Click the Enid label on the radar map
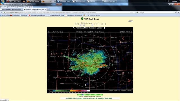 tap(112, 80)
